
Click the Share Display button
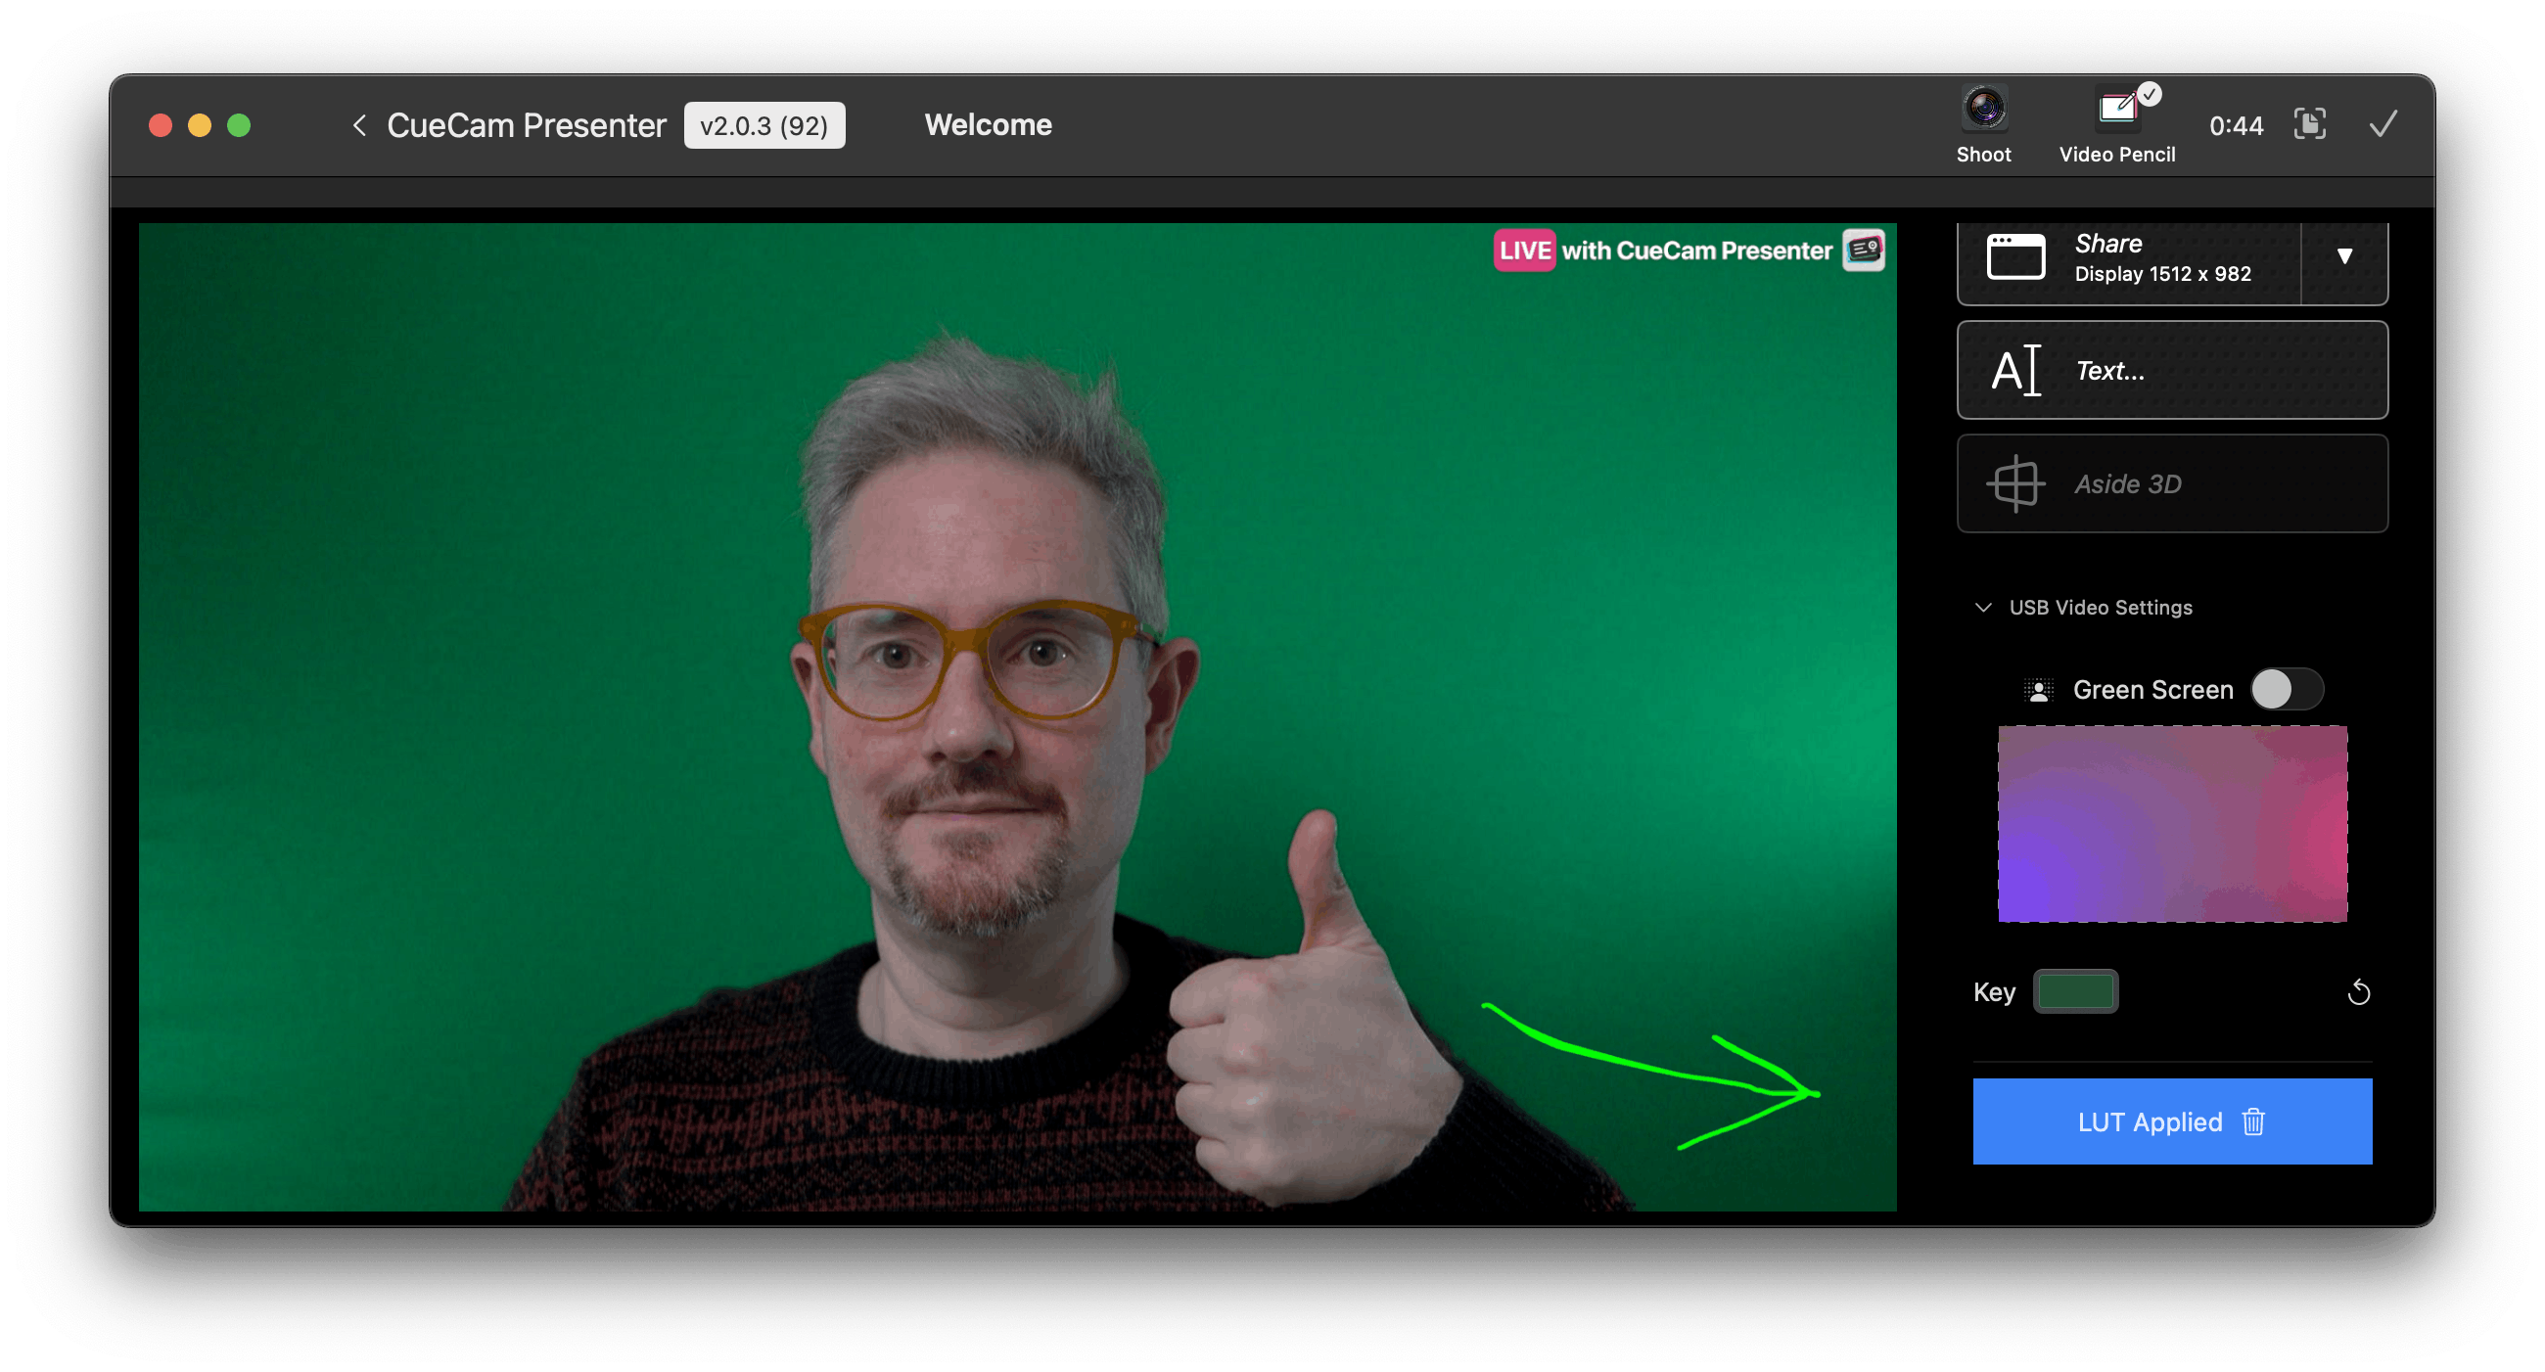pyautogui.click(x=2124, y=258)
